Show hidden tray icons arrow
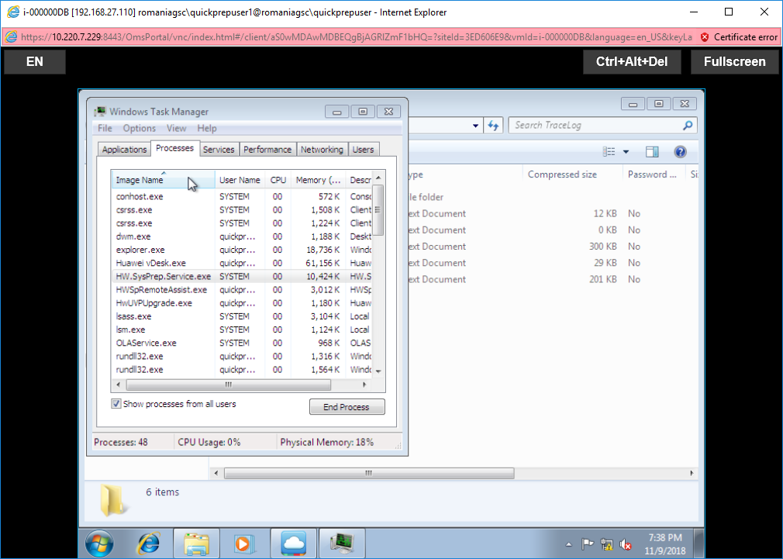The height and width of the screenshot is (559, 783). (x=569, y=544)
